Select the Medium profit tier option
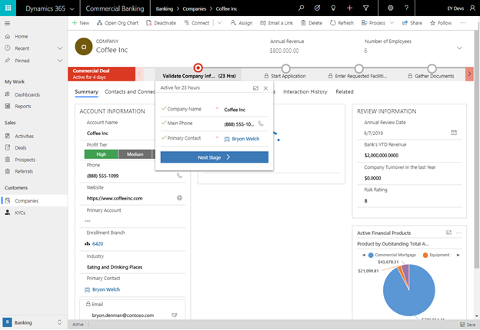Screen dimensions: 480x330 (135, 154)
